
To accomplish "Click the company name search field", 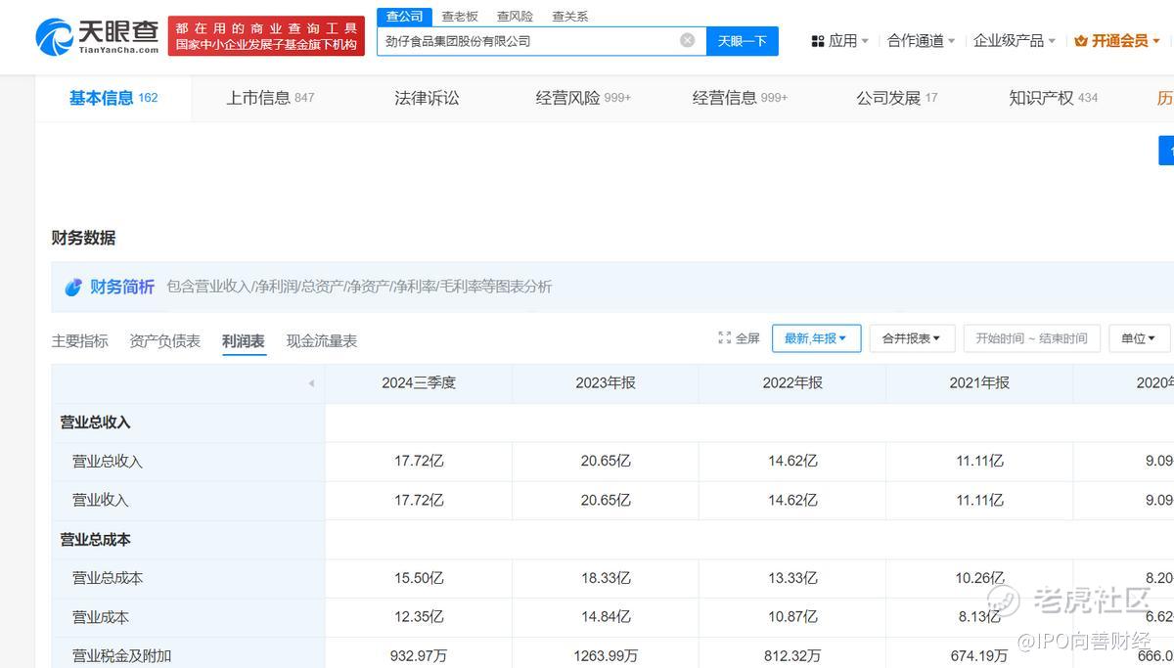I will [x=528, y=41].
